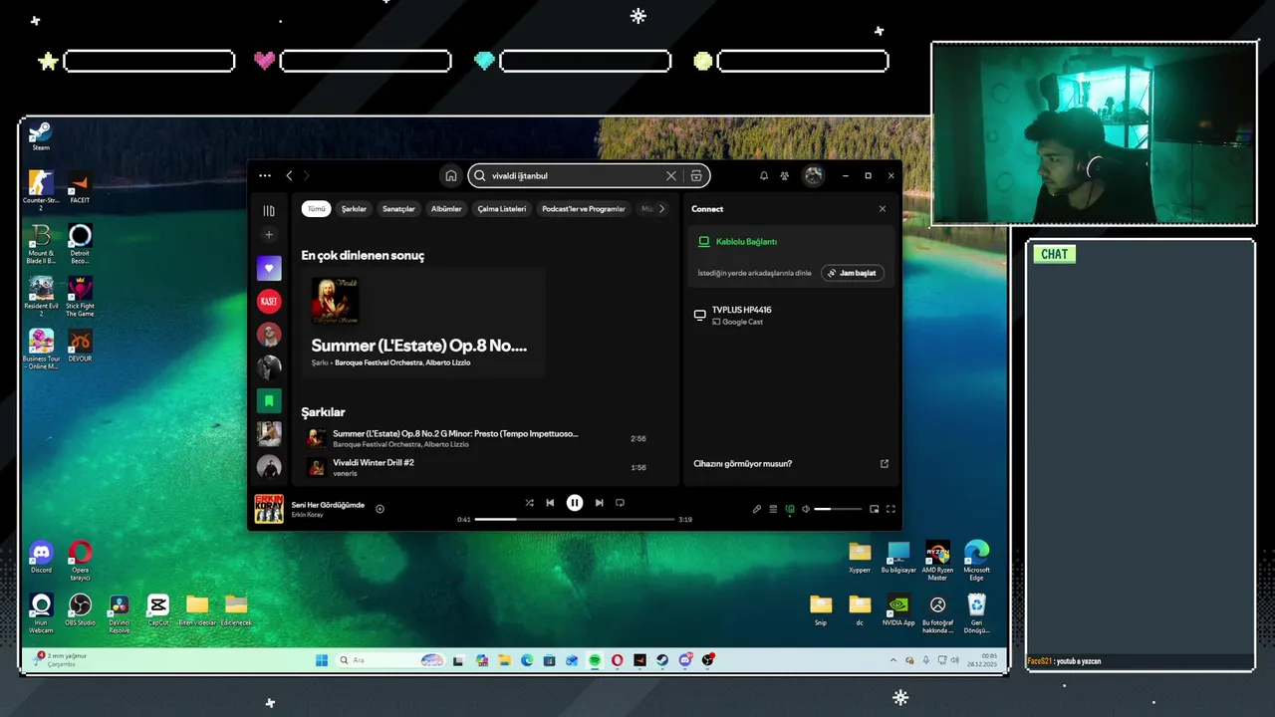Screen dimensions: 1275x717
Task: Open Steam from taskbar
Action: 662,660
